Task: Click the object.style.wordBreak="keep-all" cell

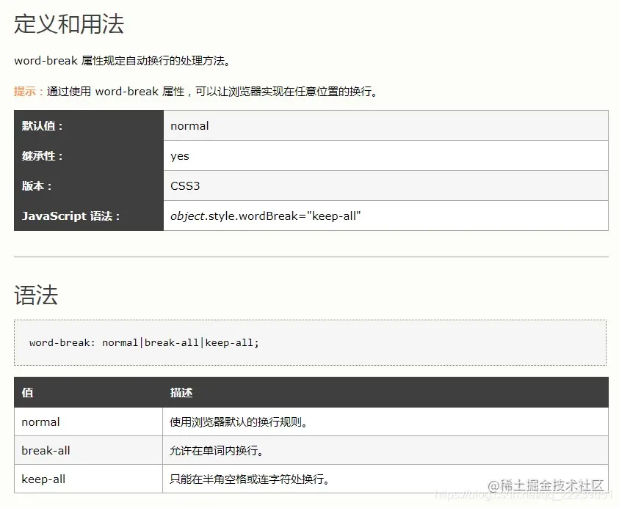Action: (385, 216)
